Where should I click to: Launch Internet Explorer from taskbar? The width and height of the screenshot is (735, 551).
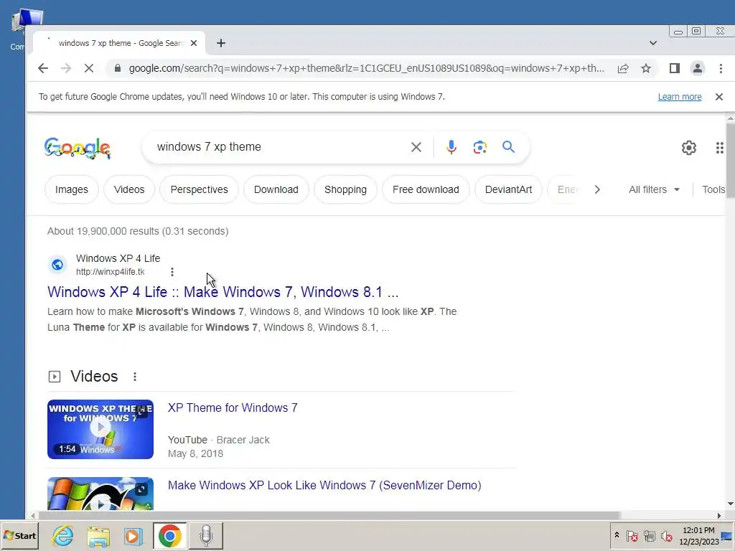[63, 535]
